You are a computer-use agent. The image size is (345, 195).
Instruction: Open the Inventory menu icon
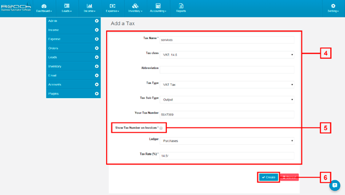[135, 6]
